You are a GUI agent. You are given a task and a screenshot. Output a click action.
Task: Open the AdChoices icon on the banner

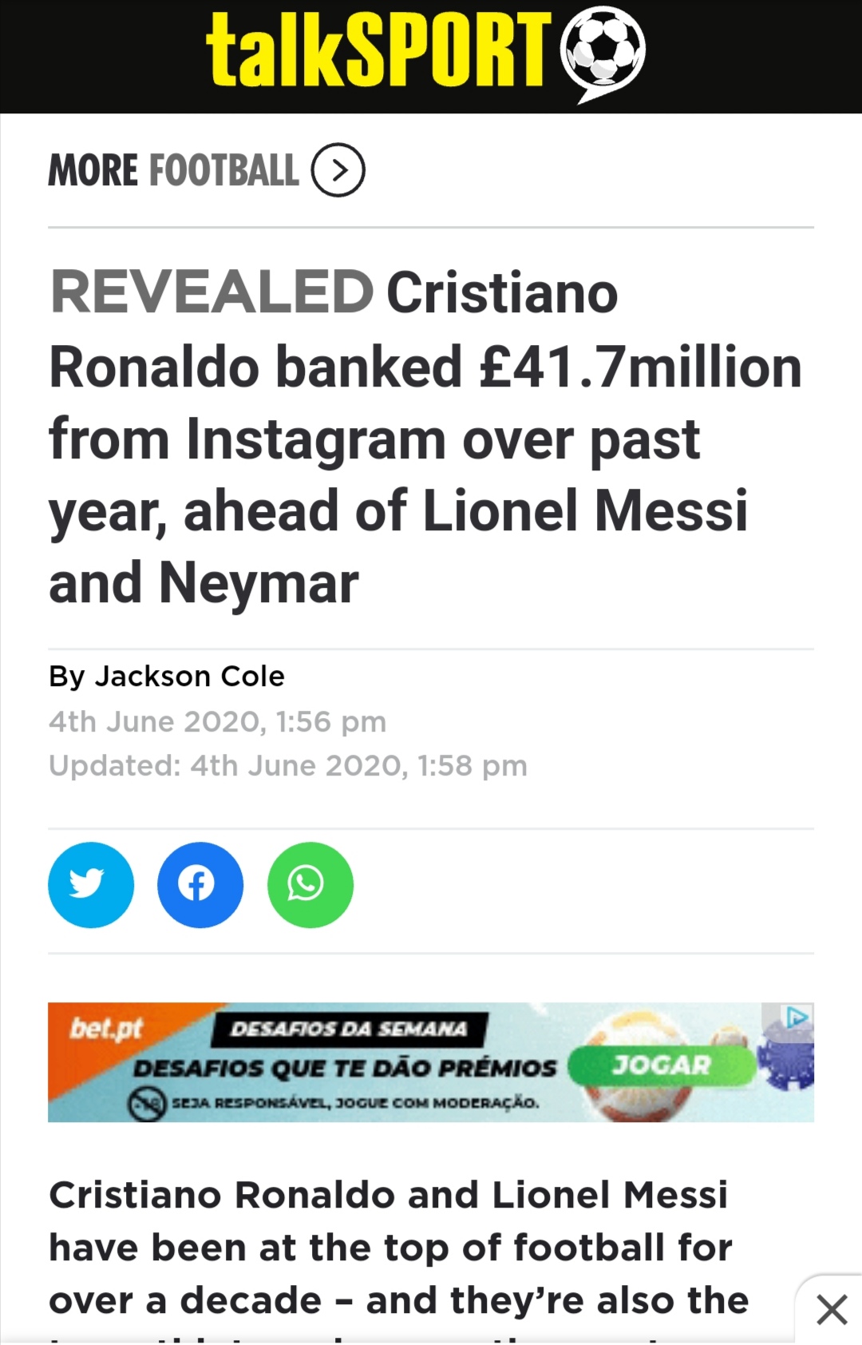pos(797,1018)
